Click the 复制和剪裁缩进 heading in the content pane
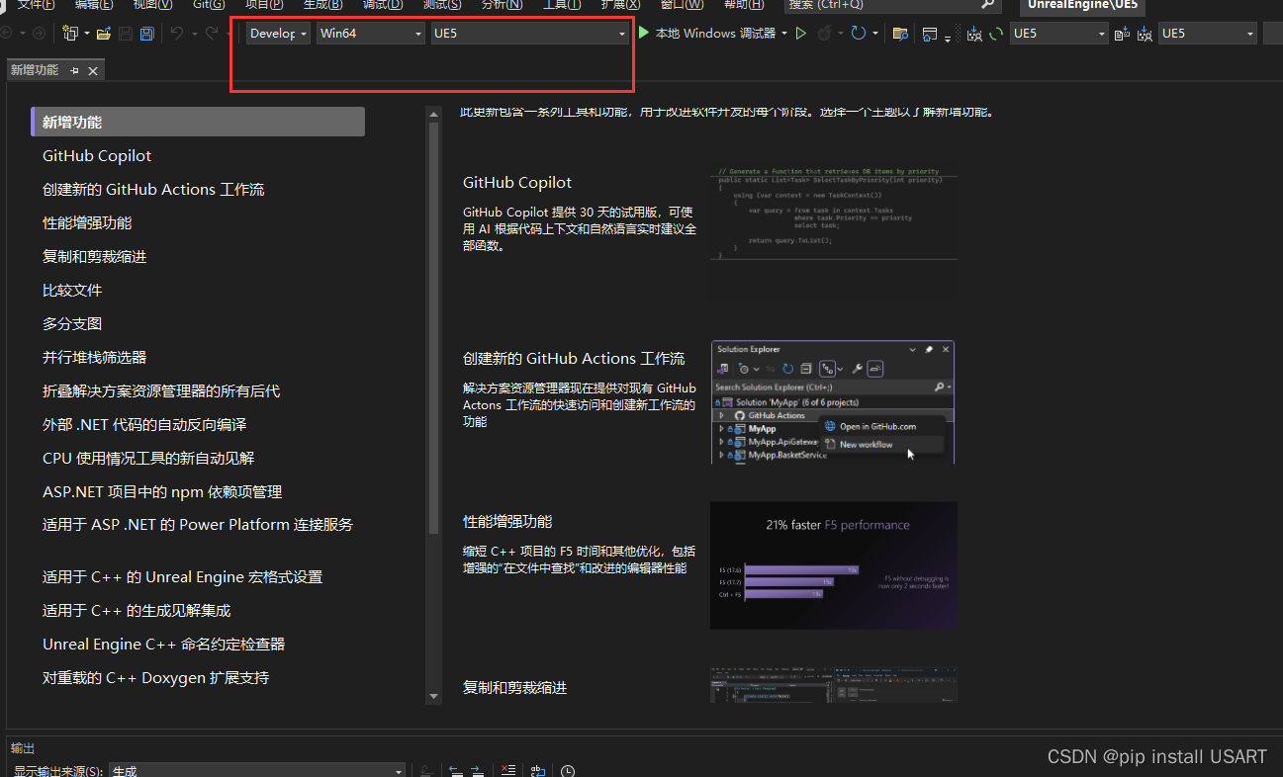This screenshot has width=1283, height=777. pos(514,687)
